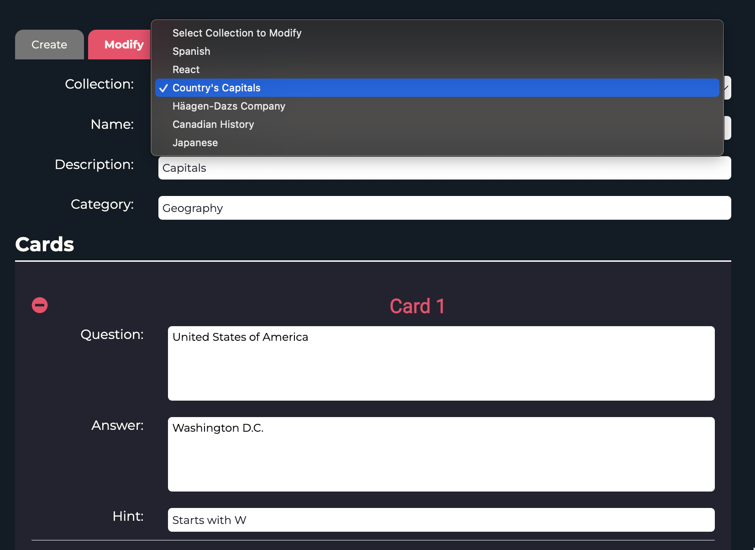Select the highlighted Country's Capitals entry
The image size is (755, 550).
216,88
